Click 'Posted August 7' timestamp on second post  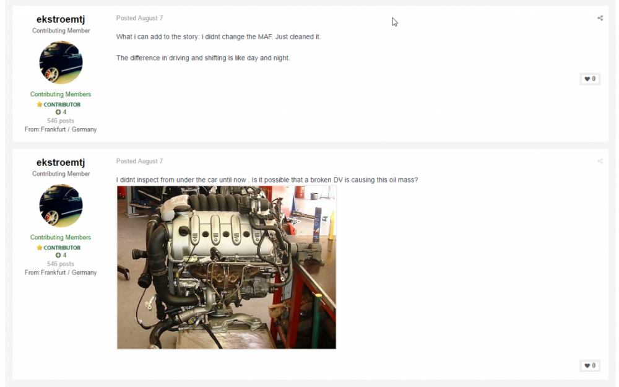[x=139, y=161]
